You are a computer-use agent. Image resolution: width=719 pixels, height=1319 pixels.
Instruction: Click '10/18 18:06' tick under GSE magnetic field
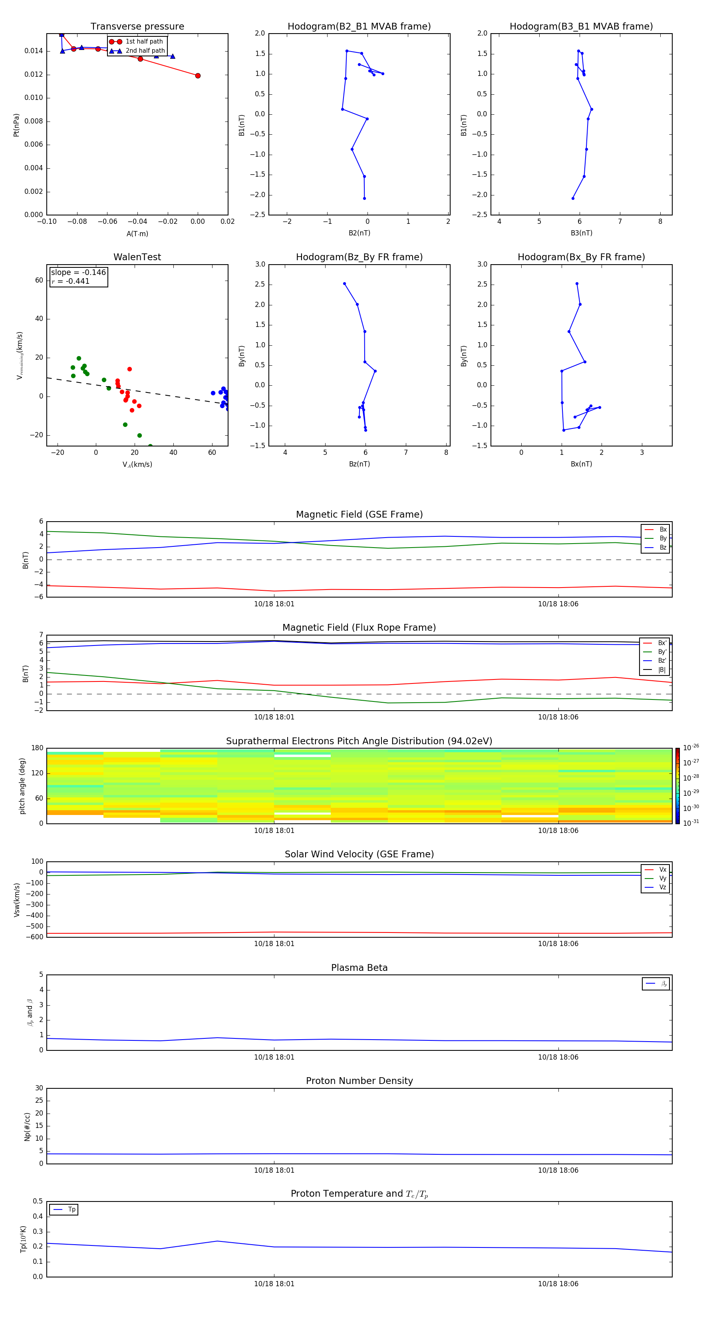tap(558, 604)
